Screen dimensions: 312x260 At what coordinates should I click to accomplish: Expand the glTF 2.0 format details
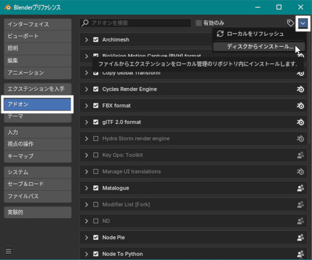[87, 122]
